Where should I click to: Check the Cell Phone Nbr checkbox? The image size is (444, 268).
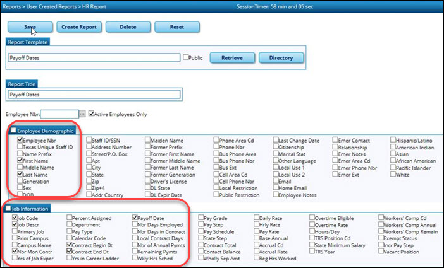[216, 180]
